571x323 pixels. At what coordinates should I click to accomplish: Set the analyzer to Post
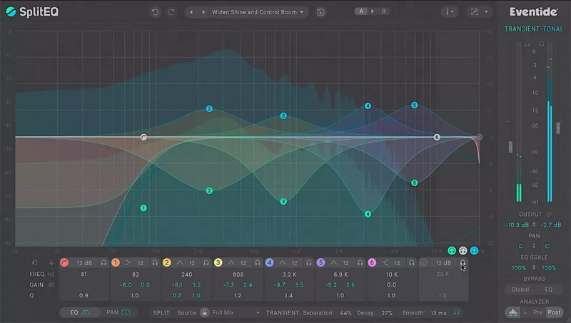tap(554, 312)
